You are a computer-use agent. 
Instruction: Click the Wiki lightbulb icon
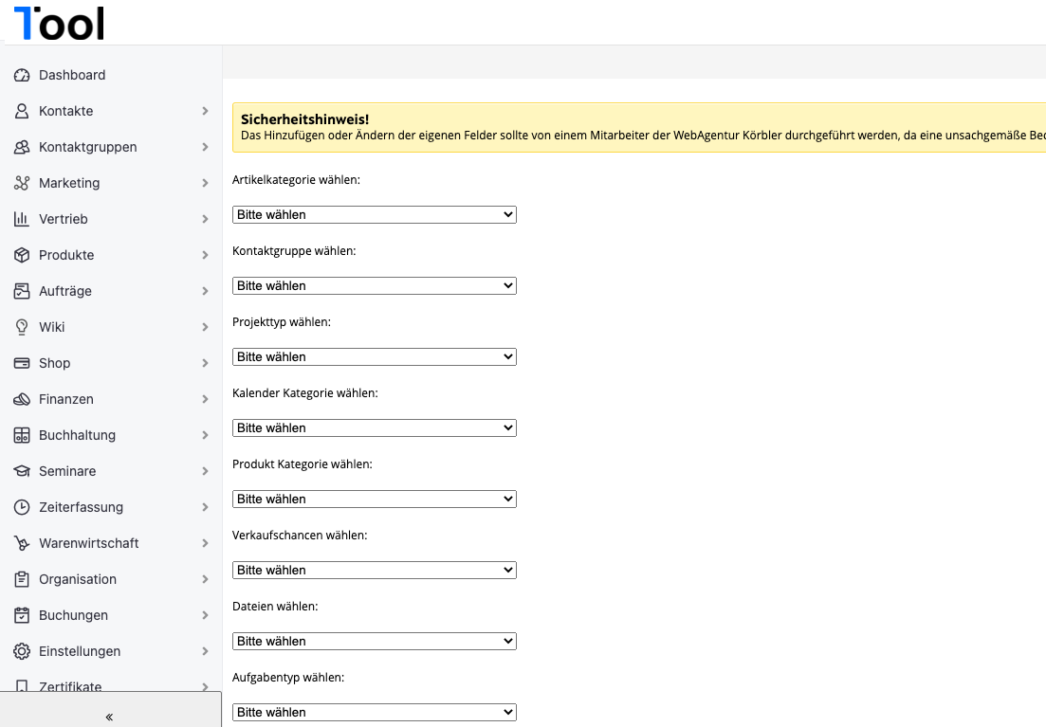pyautogui.click(x=22, y=327)
